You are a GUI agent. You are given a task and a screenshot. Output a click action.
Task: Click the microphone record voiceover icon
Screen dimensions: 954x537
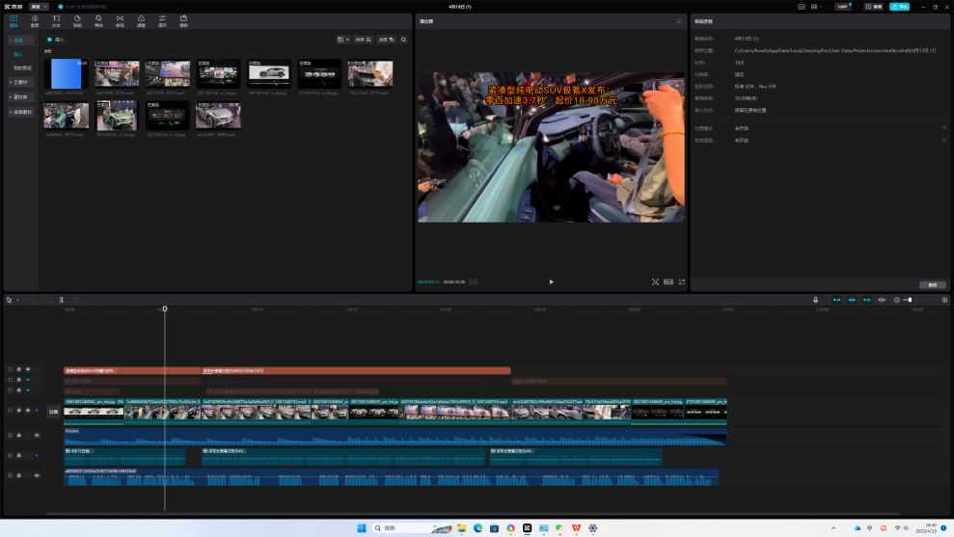pos(815,300)
